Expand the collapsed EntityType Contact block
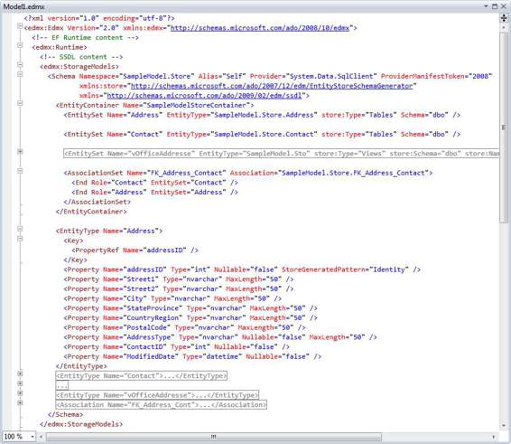 [20, 373]
